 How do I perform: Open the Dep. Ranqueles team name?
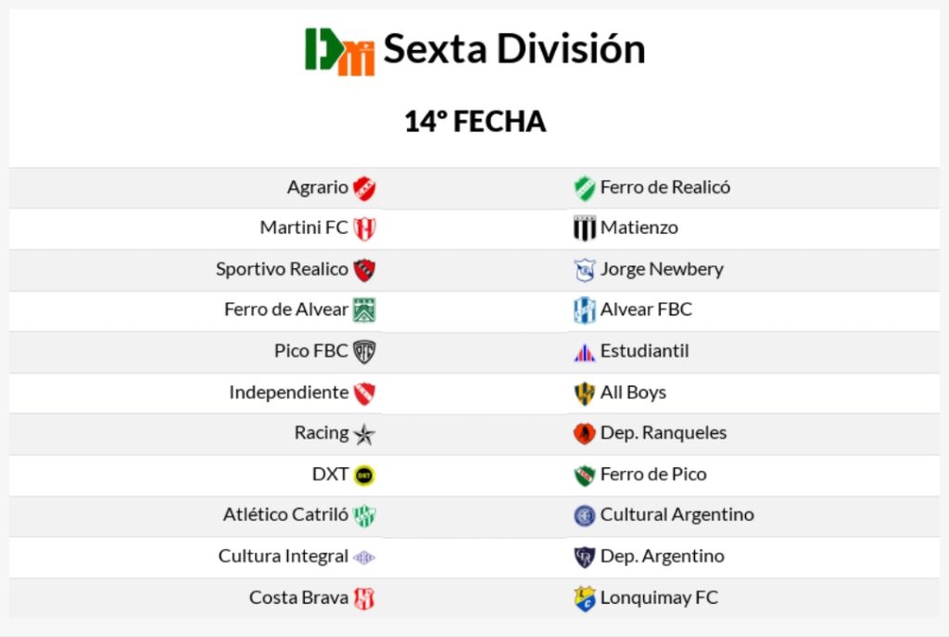(x=664, y=433)
